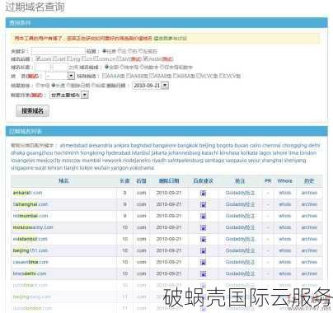Click the yokohama city keyword link

(142, 167)
